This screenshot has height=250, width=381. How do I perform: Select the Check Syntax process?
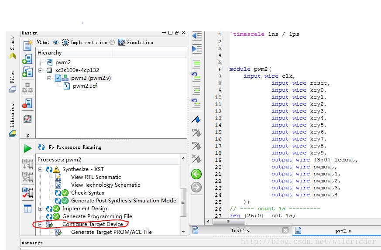tap(87, 193)
